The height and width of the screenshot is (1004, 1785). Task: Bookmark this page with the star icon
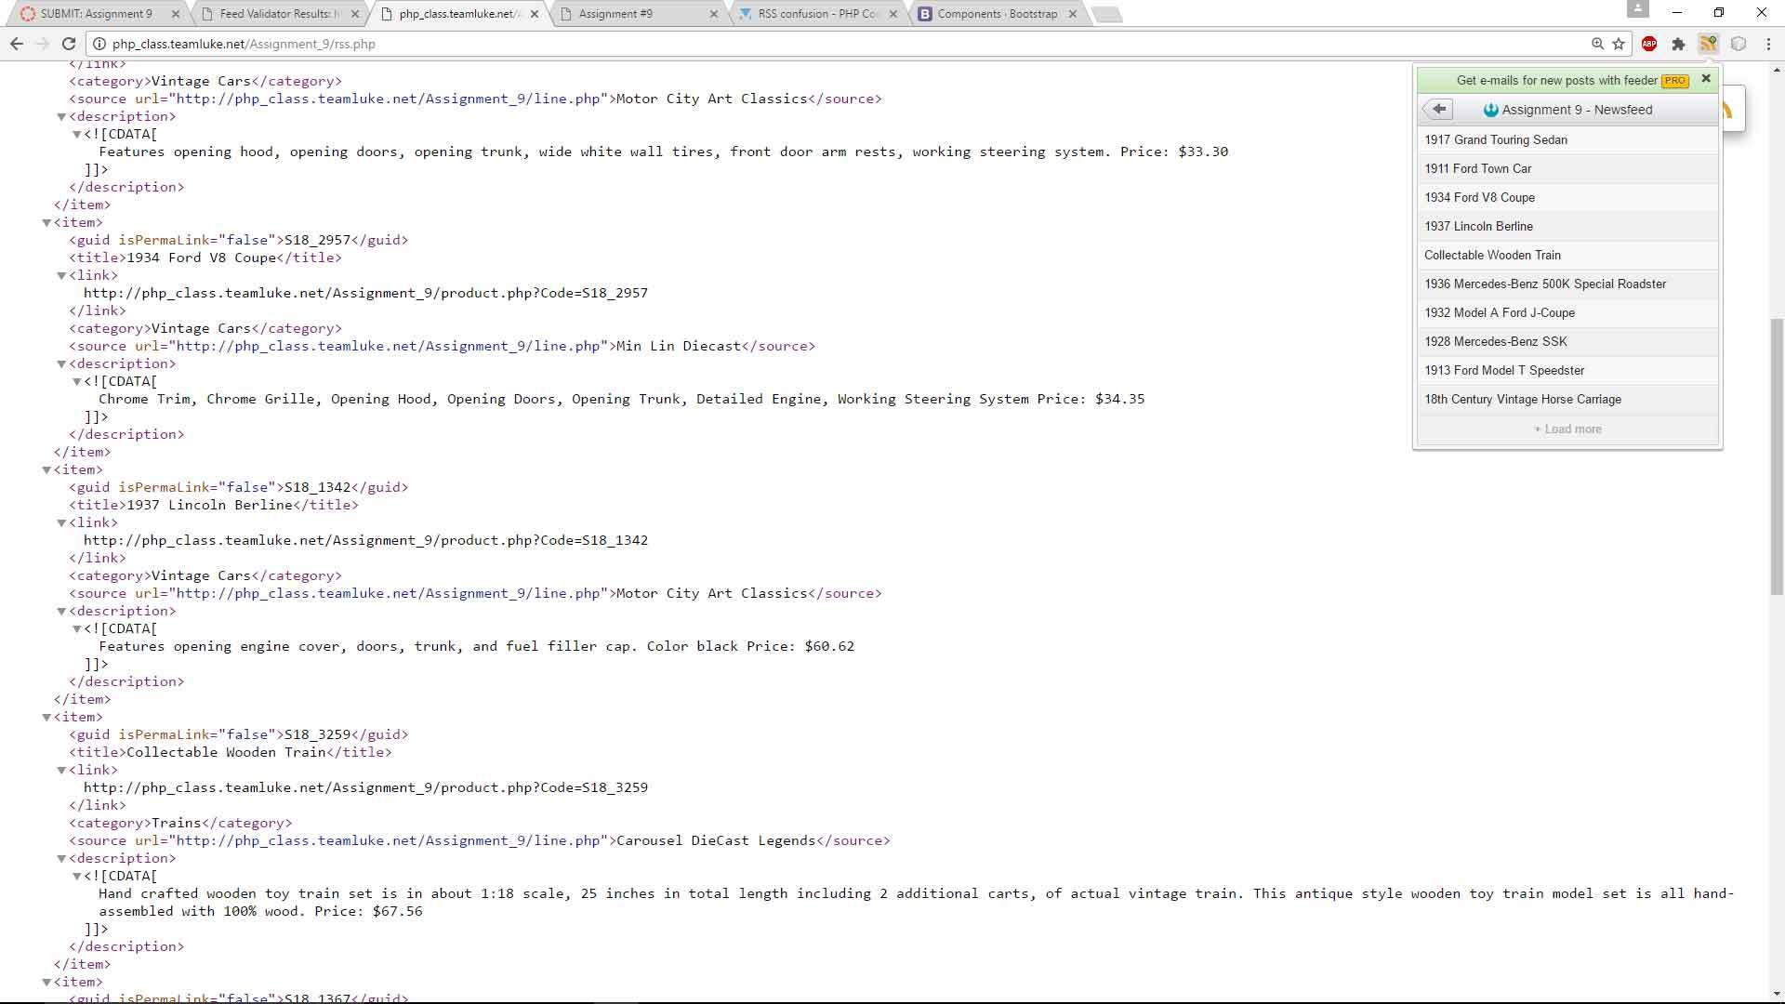pyautogui.click(x=1619, y=44)
